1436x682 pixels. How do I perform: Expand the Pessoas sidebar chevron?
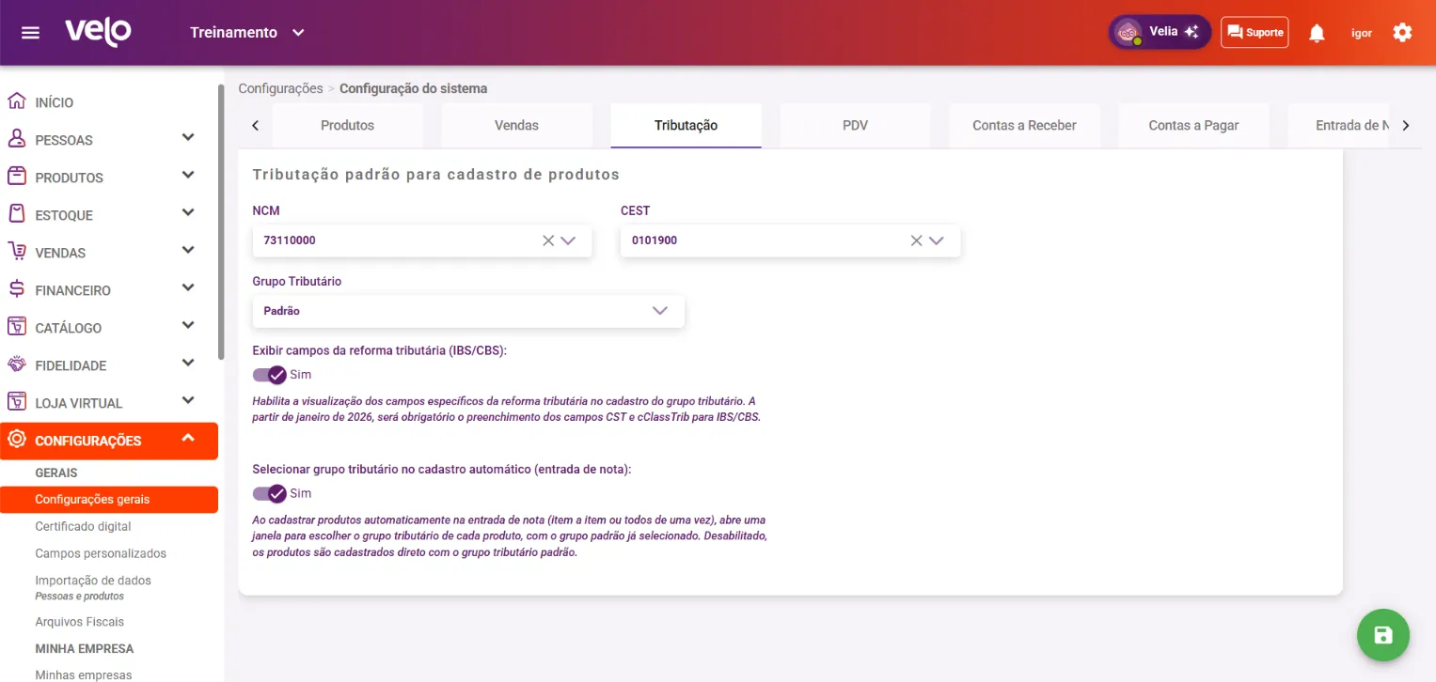[188, 138]
